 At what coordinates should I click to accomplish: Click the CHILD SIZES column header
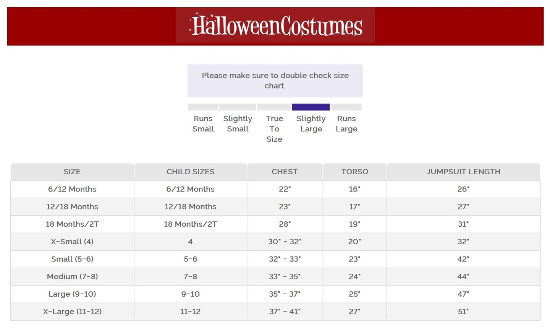coord(190,172)
